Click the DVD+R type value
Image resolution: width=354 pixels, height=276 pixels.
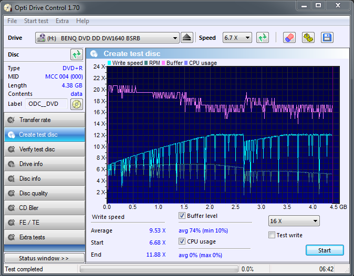[72, 68]
